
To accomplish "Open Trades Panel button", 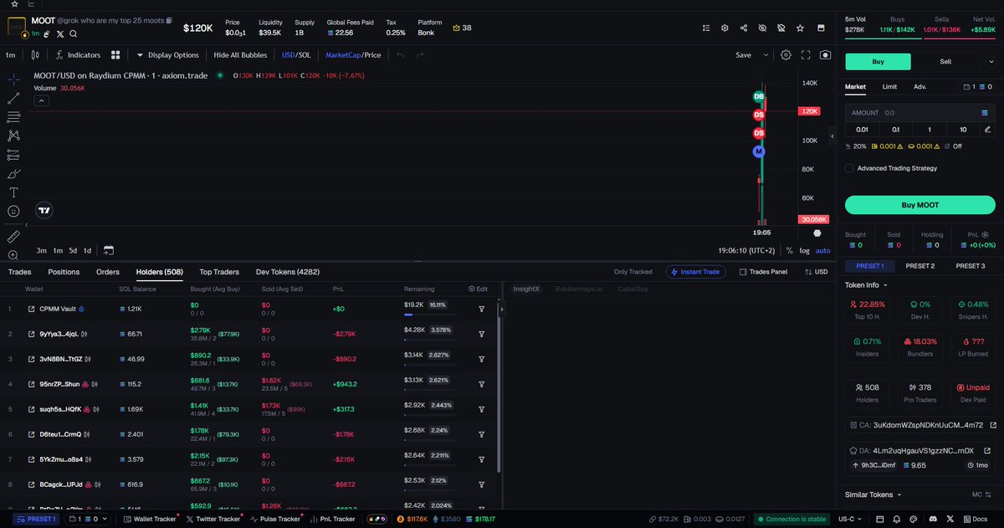I will (x=762, y=272).
